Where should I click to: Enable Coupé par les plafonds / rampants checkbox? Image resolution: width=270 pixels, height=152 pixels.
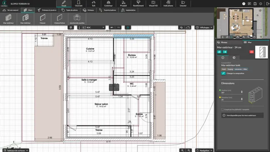tap(223, 110)
